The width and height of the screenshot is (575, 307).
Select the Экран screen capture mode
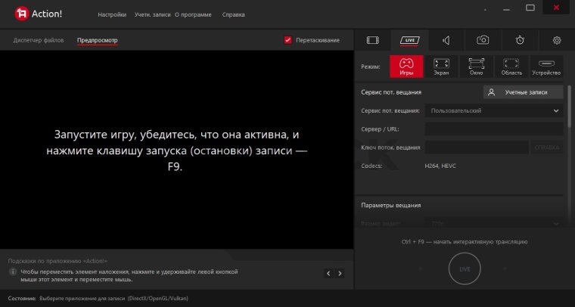point(441,67)
